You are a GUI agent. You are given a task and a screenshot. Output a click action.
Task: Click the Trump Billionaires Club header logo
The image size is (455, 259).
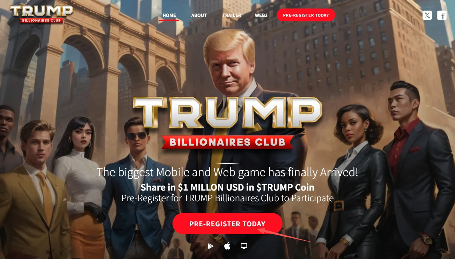(x=41, y=14)
